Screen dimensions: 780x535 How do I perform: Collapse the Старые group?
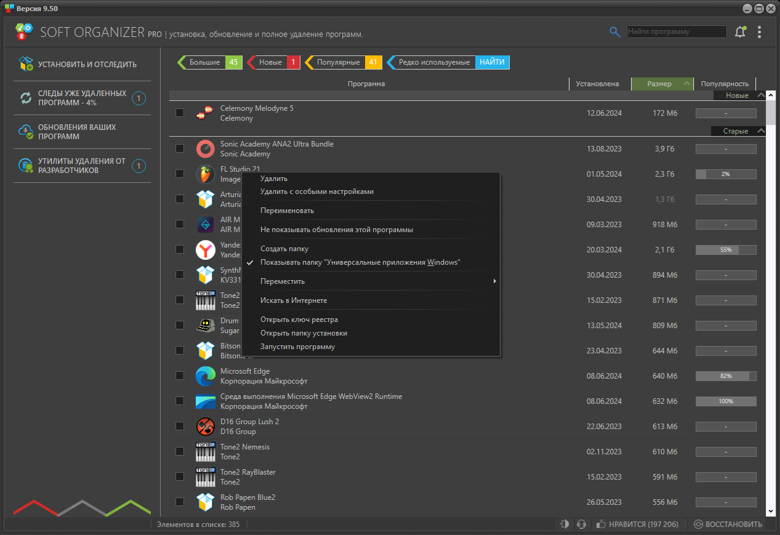click(x=761, y=131)
